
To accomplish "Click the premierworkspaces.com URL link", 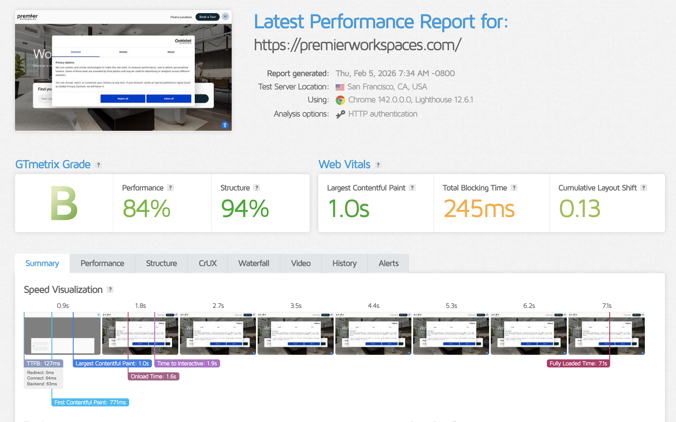I will point(357,45).
